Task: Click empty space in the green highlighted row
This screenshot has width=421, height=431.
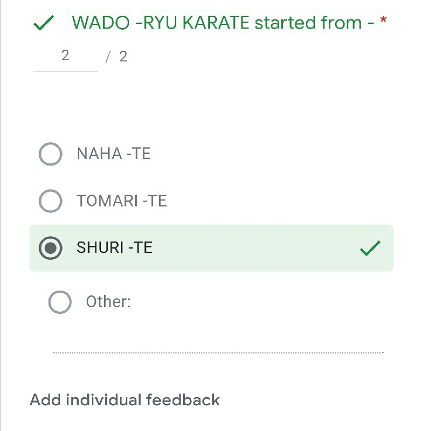Action: pos(251,249)
